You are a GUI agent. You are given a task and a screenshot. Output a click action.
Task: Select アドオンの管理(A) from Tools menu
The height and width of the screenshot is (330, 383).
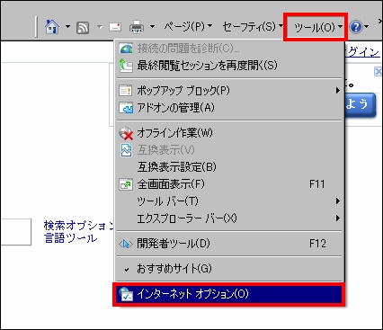tap(229, 108)
